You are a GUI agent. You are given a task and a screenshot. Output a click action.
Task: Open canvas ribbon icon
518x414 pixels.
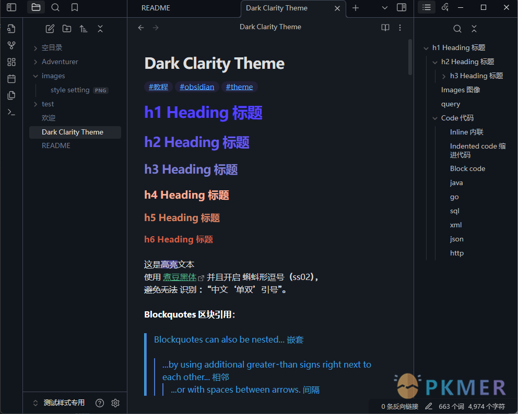pyautogui.click(x=11, y=62)
